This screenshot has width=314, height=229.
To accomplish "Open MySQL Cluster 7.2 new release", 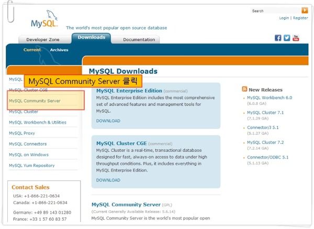I will click(265, 142).
